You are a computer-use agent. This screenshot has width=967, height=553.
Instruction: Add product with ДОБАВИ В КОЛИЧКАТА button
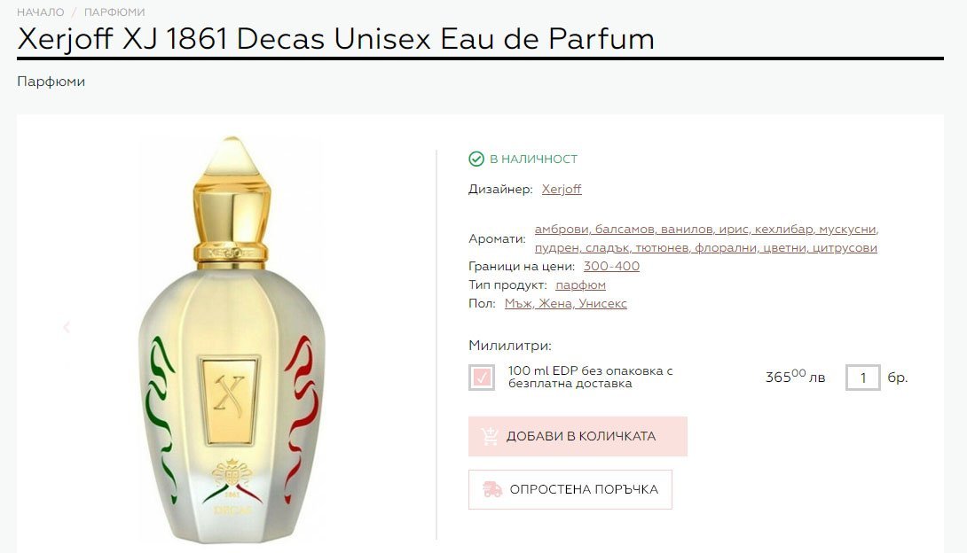click(x=578, y=436)
